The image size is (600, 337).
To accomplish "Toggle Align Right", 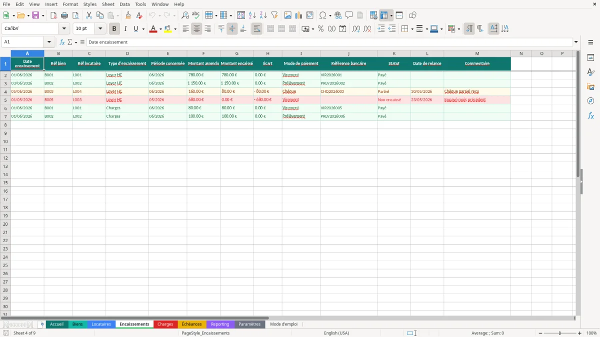I will point(207,29).
